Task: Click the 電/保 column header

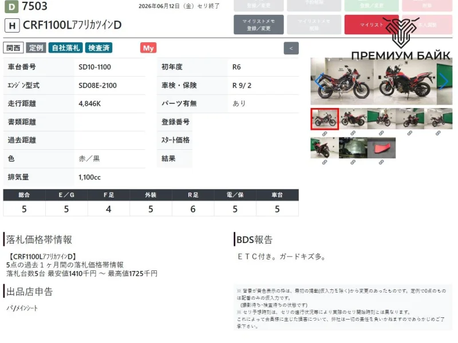Action: (235, 195)
